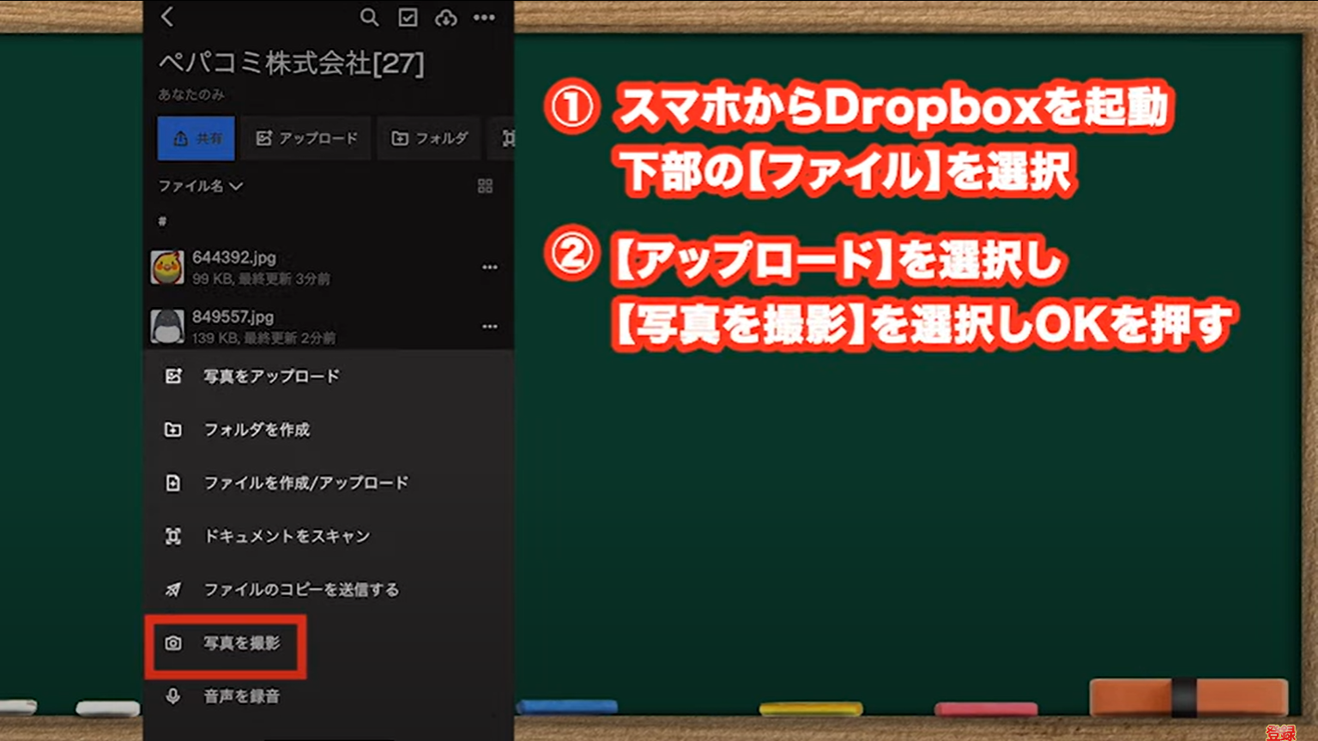Select the 644392.jpg file name
This screenshot has height=741, width=1318.
pos(234,257)
